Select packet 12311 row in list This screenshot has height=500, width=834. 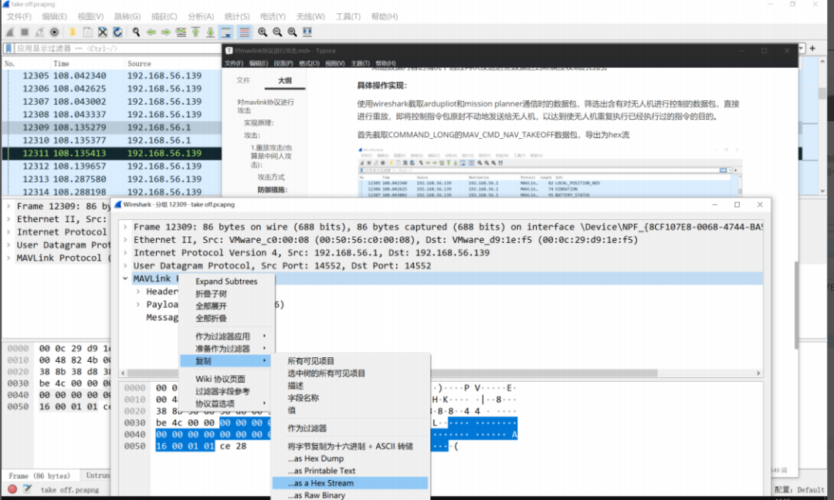(112, 153)
